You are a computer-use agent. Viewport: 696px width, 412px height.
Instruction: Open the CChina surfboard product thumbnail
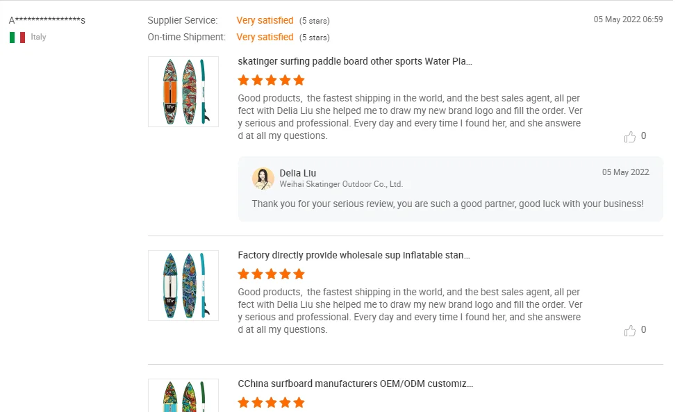[x=183, y=396]
